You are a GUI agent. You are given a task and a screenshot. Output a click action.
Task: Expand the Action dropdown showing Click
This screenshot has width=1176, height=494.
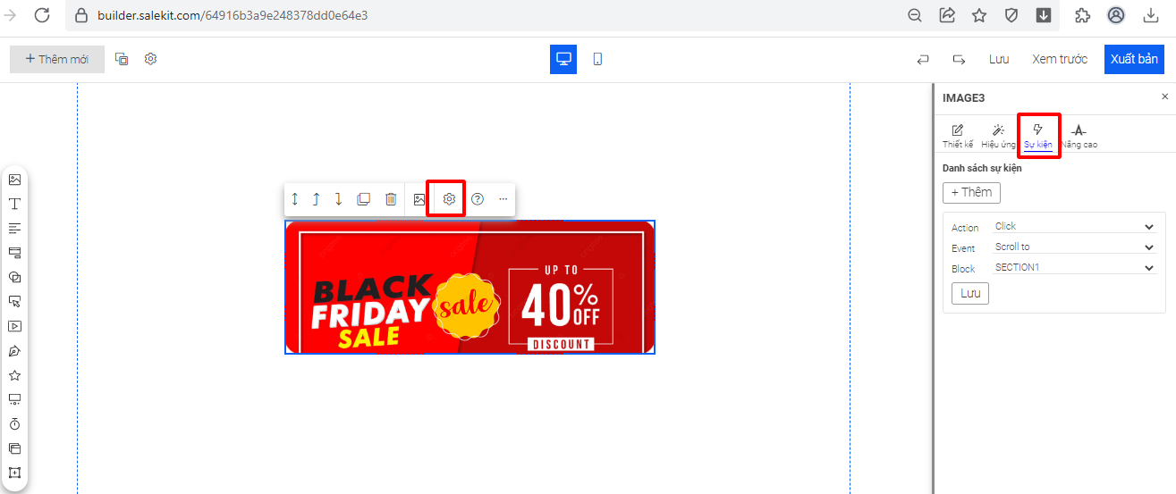(1075, 227)
